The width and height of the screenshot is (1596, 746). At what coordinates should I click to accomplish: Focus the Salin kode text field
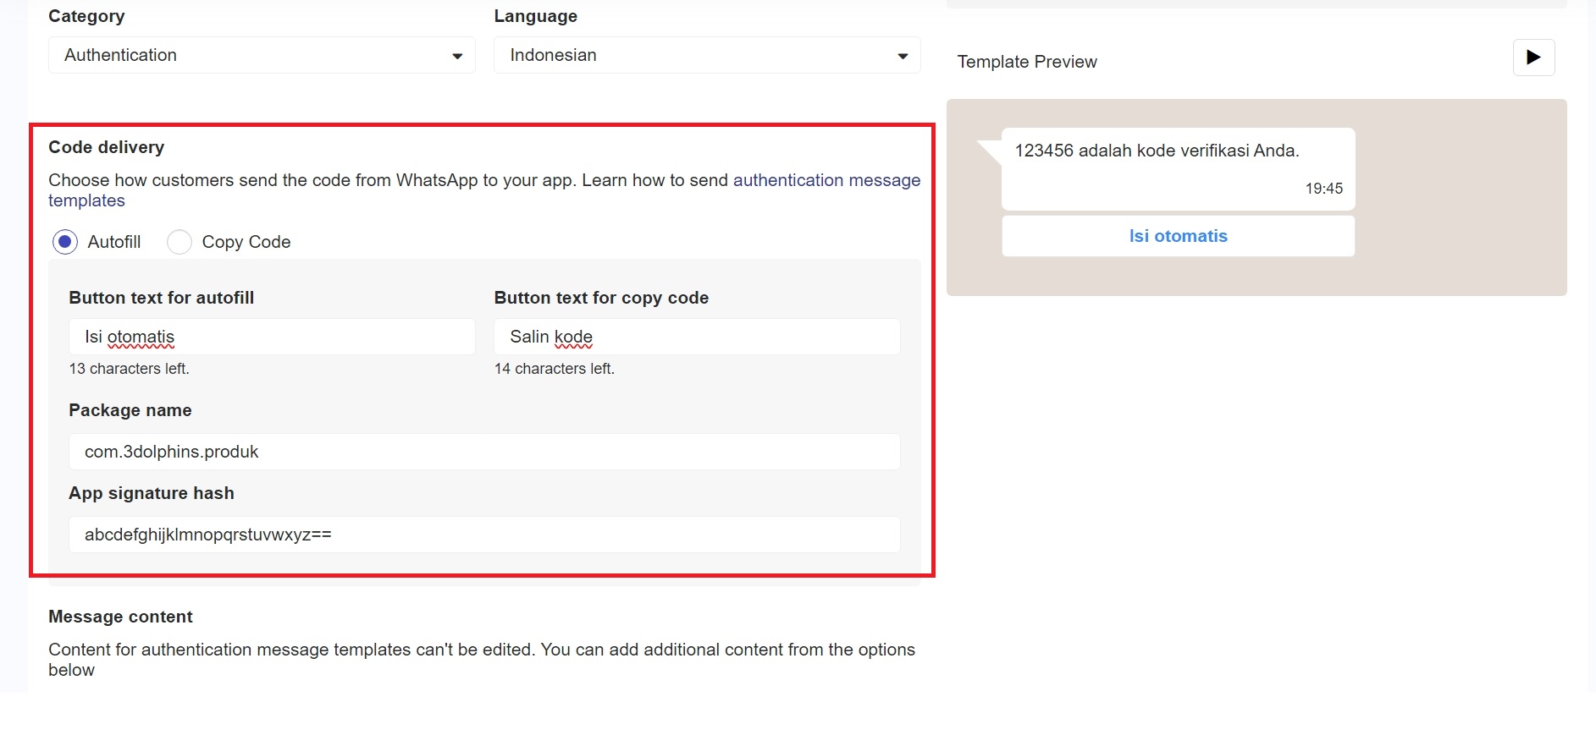click(696, 337)
